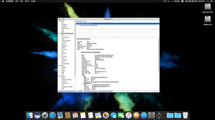The height and width of the screenshot is (120, 215).
Task: Click SATA/SATA Express in path bar
Action: point(91,91)
